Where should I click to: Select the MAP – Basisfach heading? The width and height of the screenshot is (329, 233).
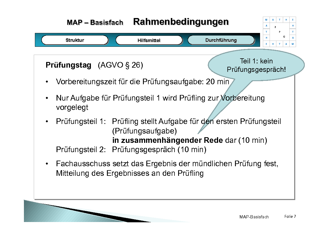point(95,23)
